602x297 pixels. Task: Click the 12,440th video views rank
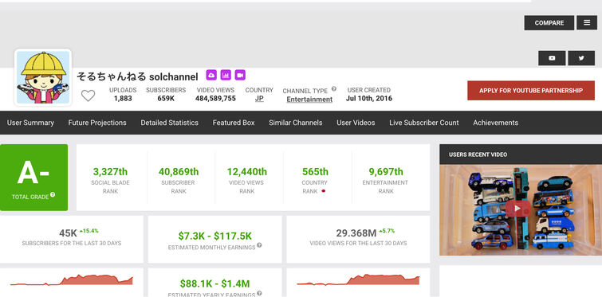247,171
